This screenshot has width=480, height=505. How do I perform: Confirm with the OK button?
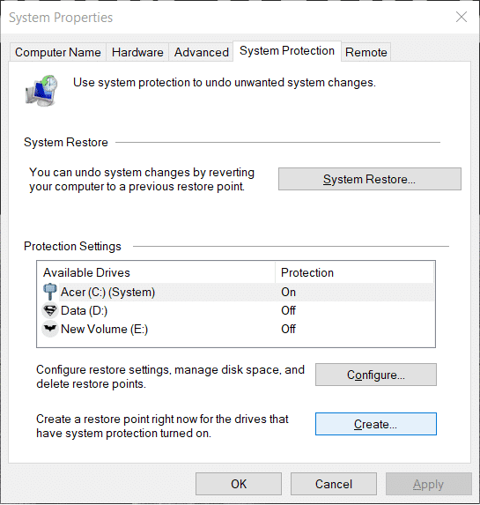coord(239,484)
